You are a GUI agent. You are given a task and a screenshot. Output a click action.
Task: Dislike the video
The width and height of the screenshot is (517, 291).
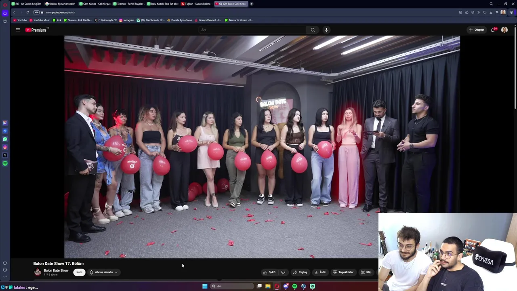[283, 272]
